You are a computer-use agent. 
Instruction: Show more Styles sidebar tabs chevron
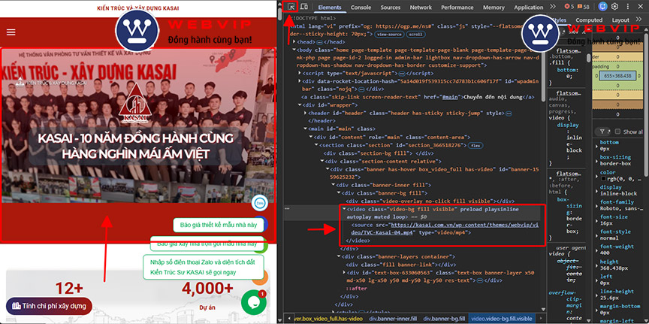click(638, 20)
